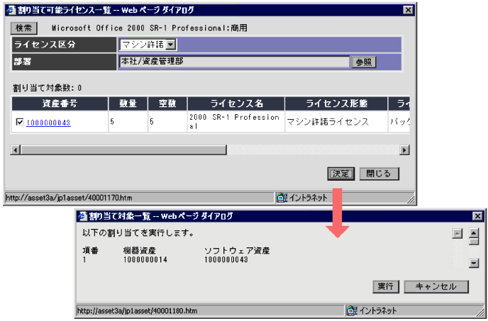The height and width of the screenshot is (321, 488).
Task: Click the 資産番号 column header
Action: tap(60, 103)
